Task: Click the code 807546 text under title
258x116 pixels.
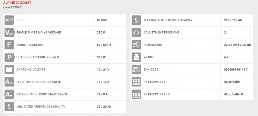Action: tap(12, 7)
